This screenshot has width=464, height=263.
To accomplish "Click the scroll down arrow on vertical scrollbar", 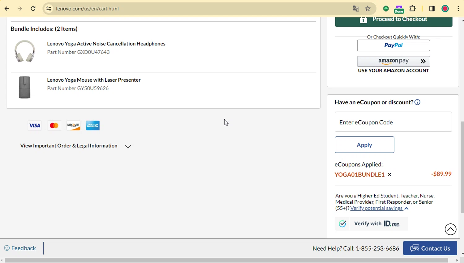I will click(x=462, y=254).
